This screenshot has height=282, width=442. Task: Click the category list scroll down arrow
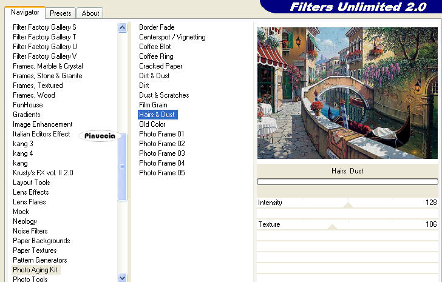(x=123, y=278)
